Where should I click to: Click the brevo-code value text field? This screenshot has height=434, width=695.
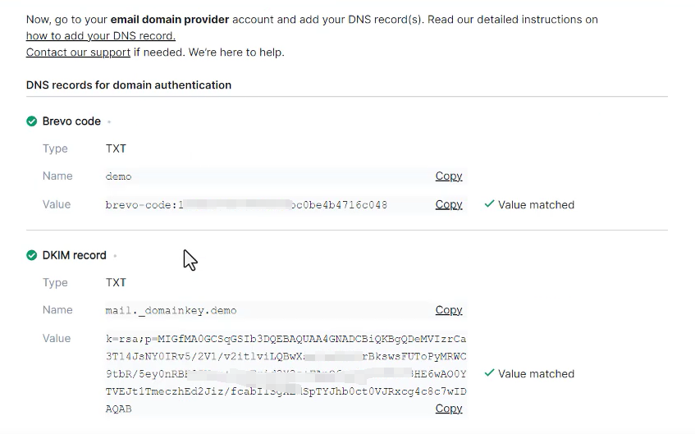[286, 205]
